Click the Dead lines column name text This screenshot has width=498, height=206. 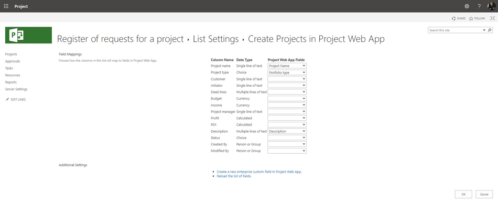pyautogui.click(x=218, y=92)
